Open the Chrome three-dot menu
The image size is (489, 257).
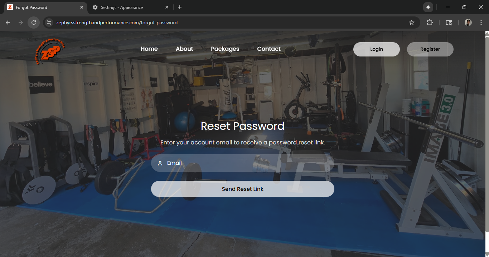coord(481,22)
